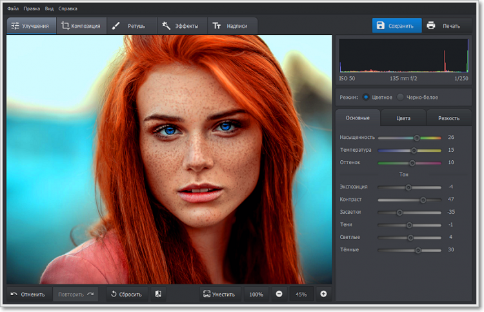
Task: Click the Отменить undo button
Action: (28, 294)
